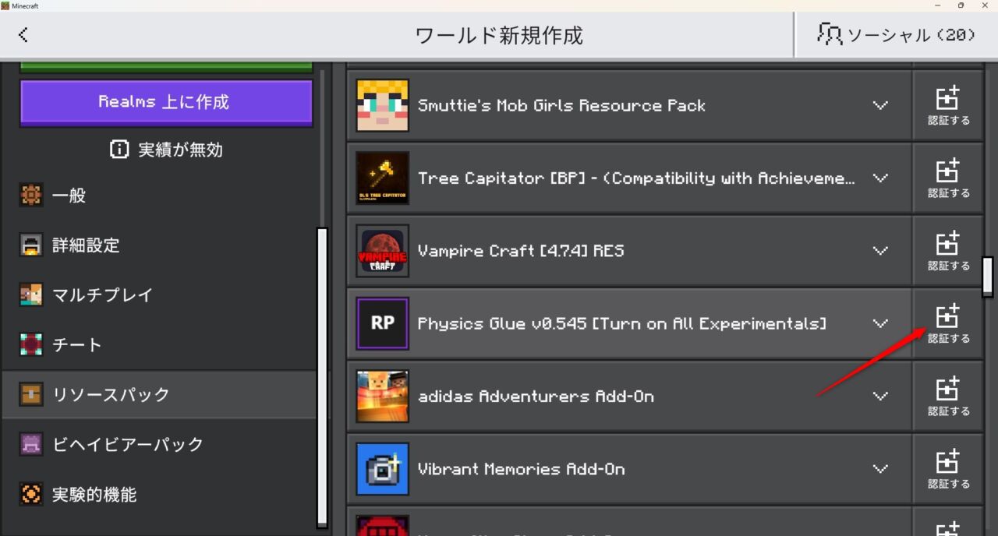Image resolution: width=998 pixels, height=536 pixels.
Task: Open the 詳細設定 section
Action: (159, 245)
